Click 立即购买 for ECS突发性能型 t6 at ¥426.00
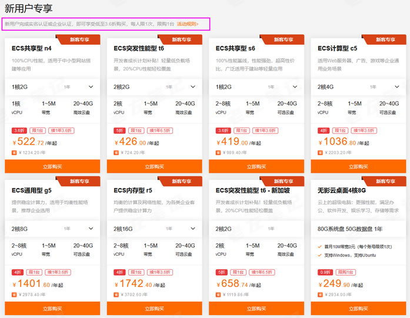Screen dimensions: 410x318 pos(154,166)
